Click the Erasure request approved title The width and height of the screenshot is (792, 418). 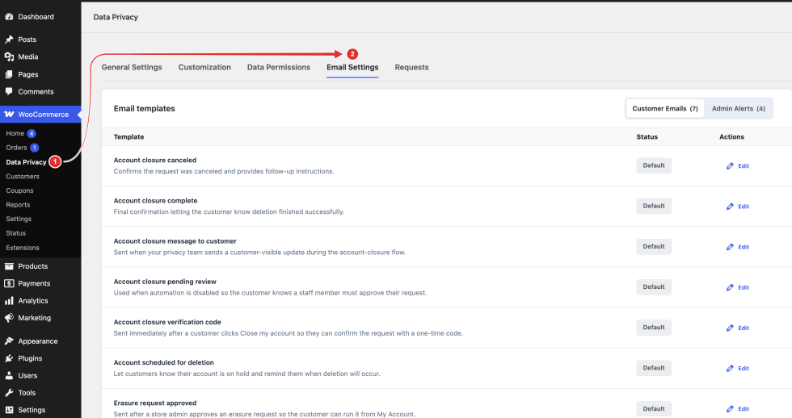pos(155,403)
